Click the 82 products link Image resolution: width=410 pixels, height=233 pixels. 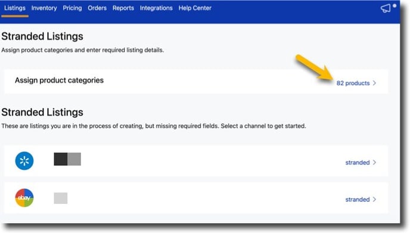pyautogui.click(x=353, y=83)
